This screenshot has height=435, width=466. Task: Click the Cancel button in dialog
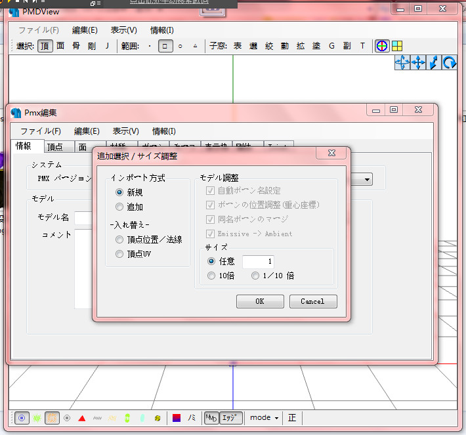pos(313,301)
